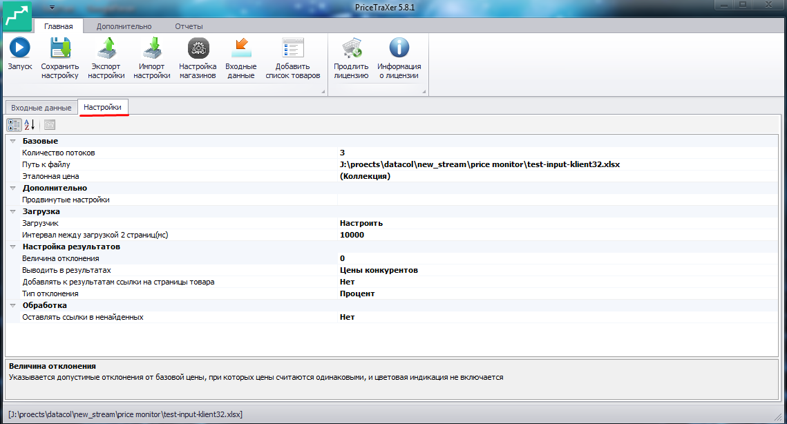This screenshot has width=787, height=424.
Task: Collapse the Обработка category
Action: click(x=13, y=306)
